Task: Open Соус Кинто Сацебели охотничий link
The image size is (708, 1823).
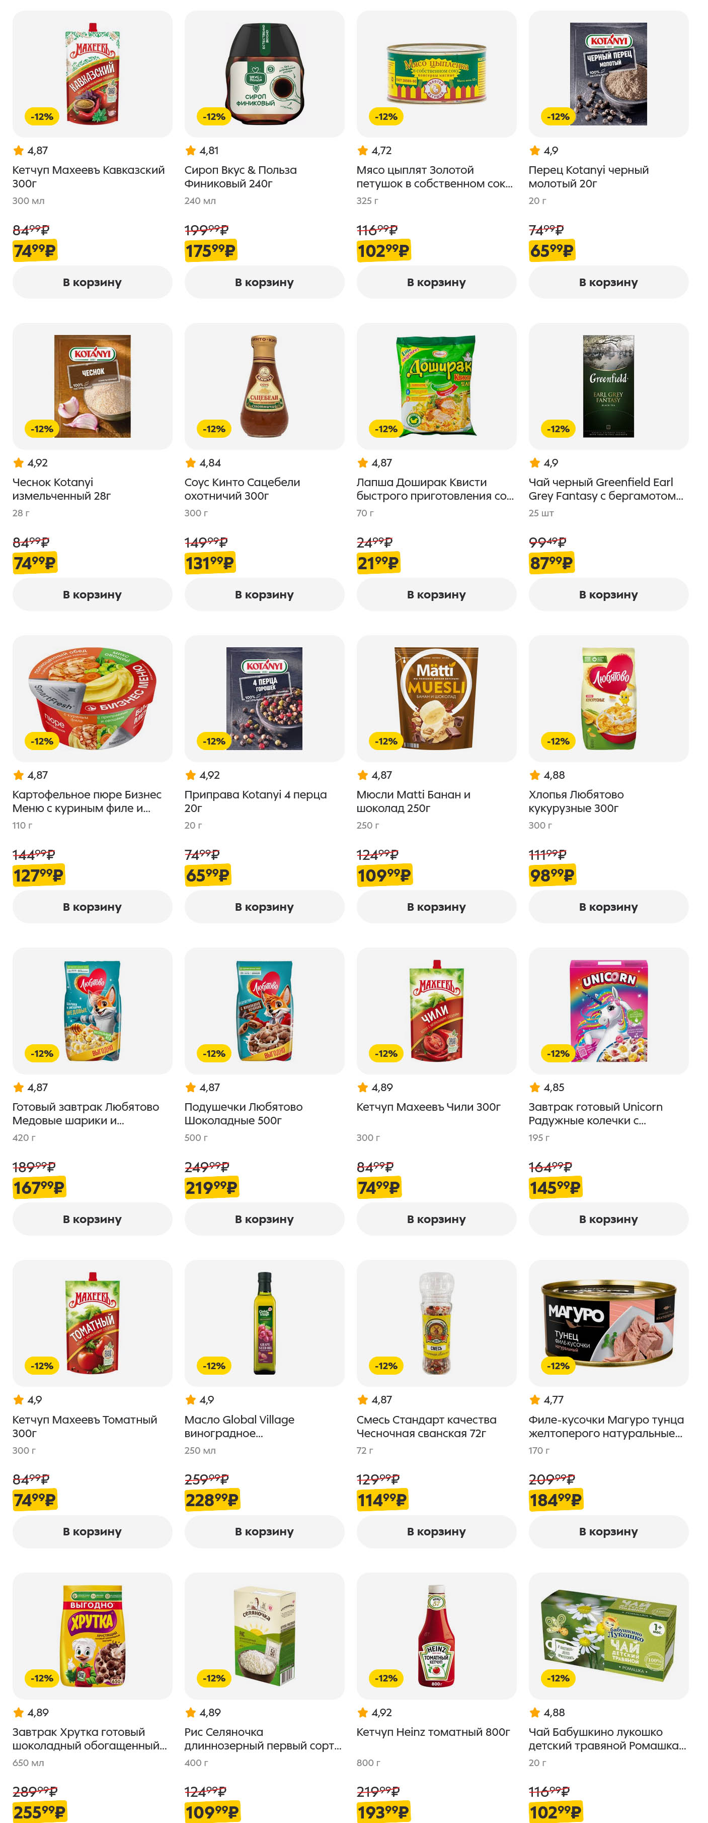Action: point(242,489)
